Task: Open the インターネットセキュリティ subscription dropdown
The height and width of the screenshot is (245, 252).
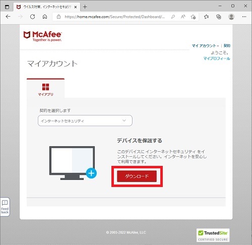Action: [85, 120]
